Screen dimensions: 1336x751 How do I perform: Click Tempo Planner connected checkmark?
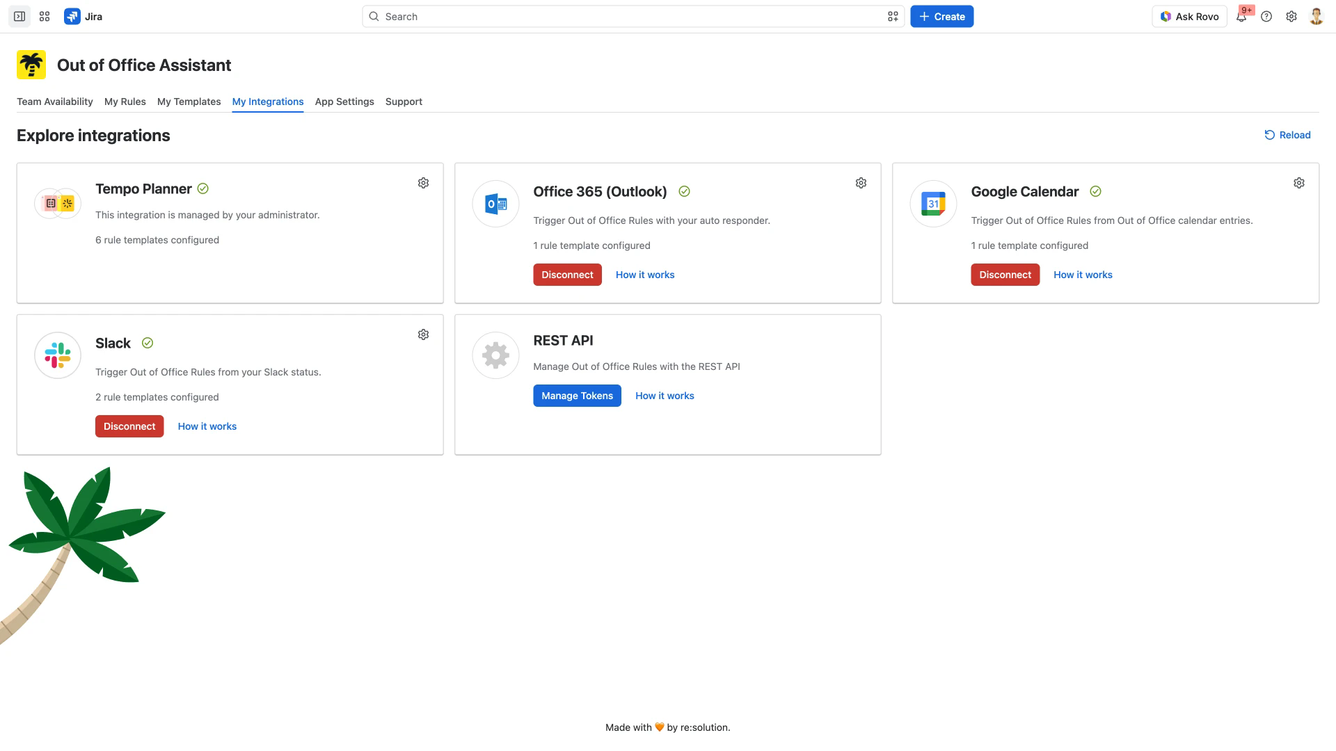tap(203, 188)
